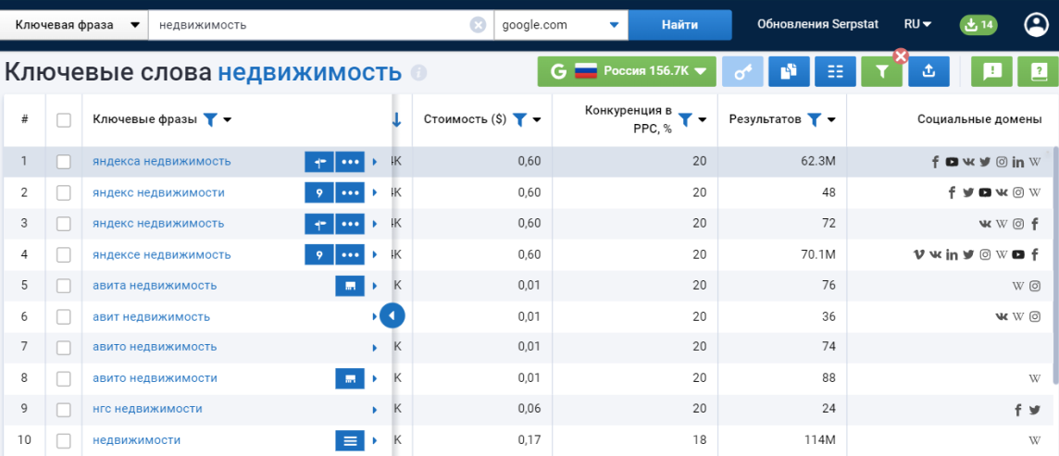1059x456 pixels.
Task: Open the google.com search engine dropdown
Action: (561, 25)
